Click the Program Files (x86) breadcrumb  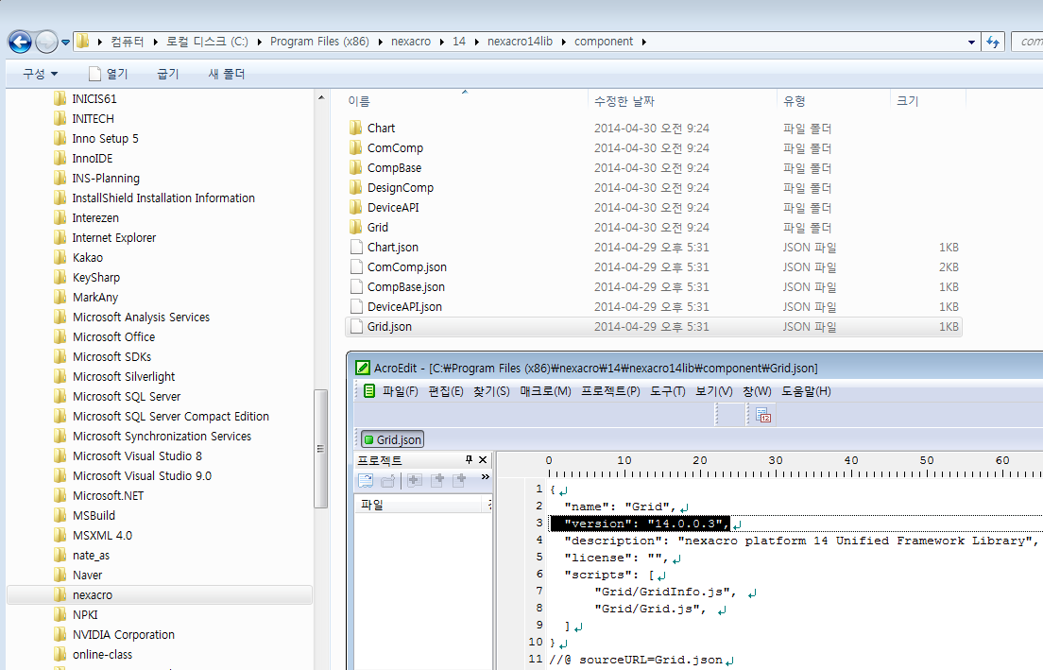tap(319, 42)
